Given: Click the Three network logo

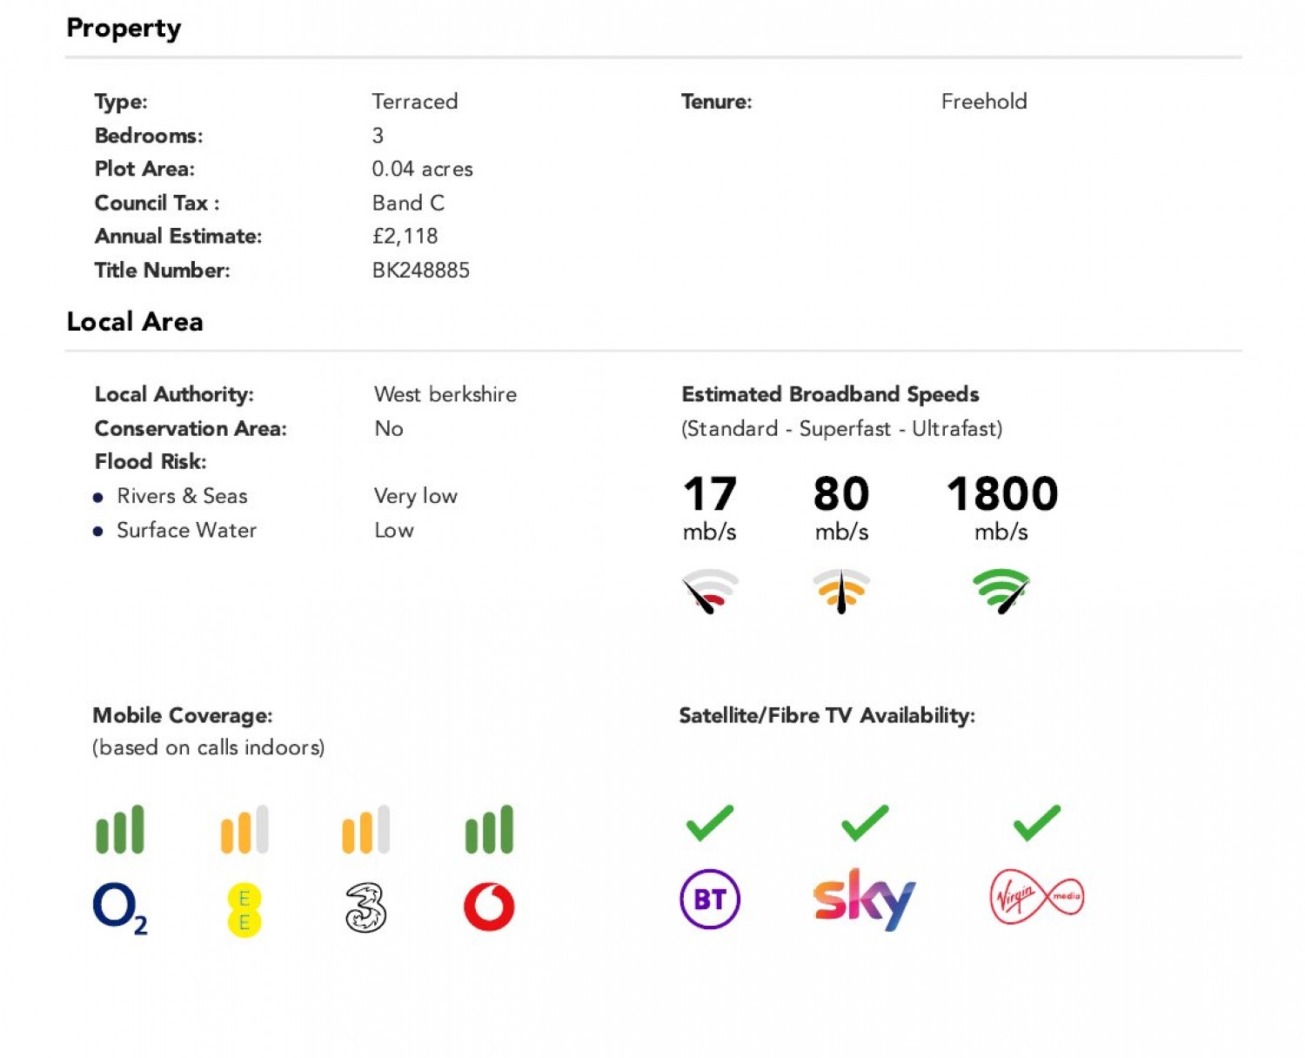Looking at the screenshot, I should (x=365, y=907).
